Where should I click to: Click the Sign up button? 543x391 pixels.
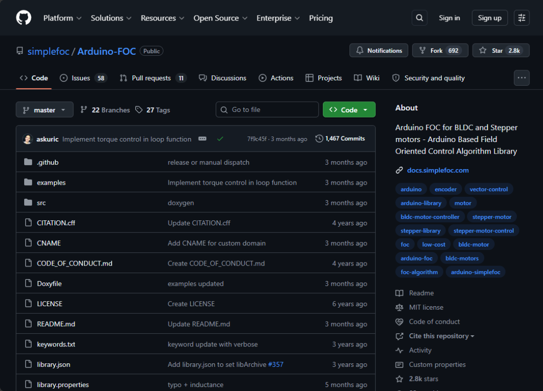click(490, 18)
